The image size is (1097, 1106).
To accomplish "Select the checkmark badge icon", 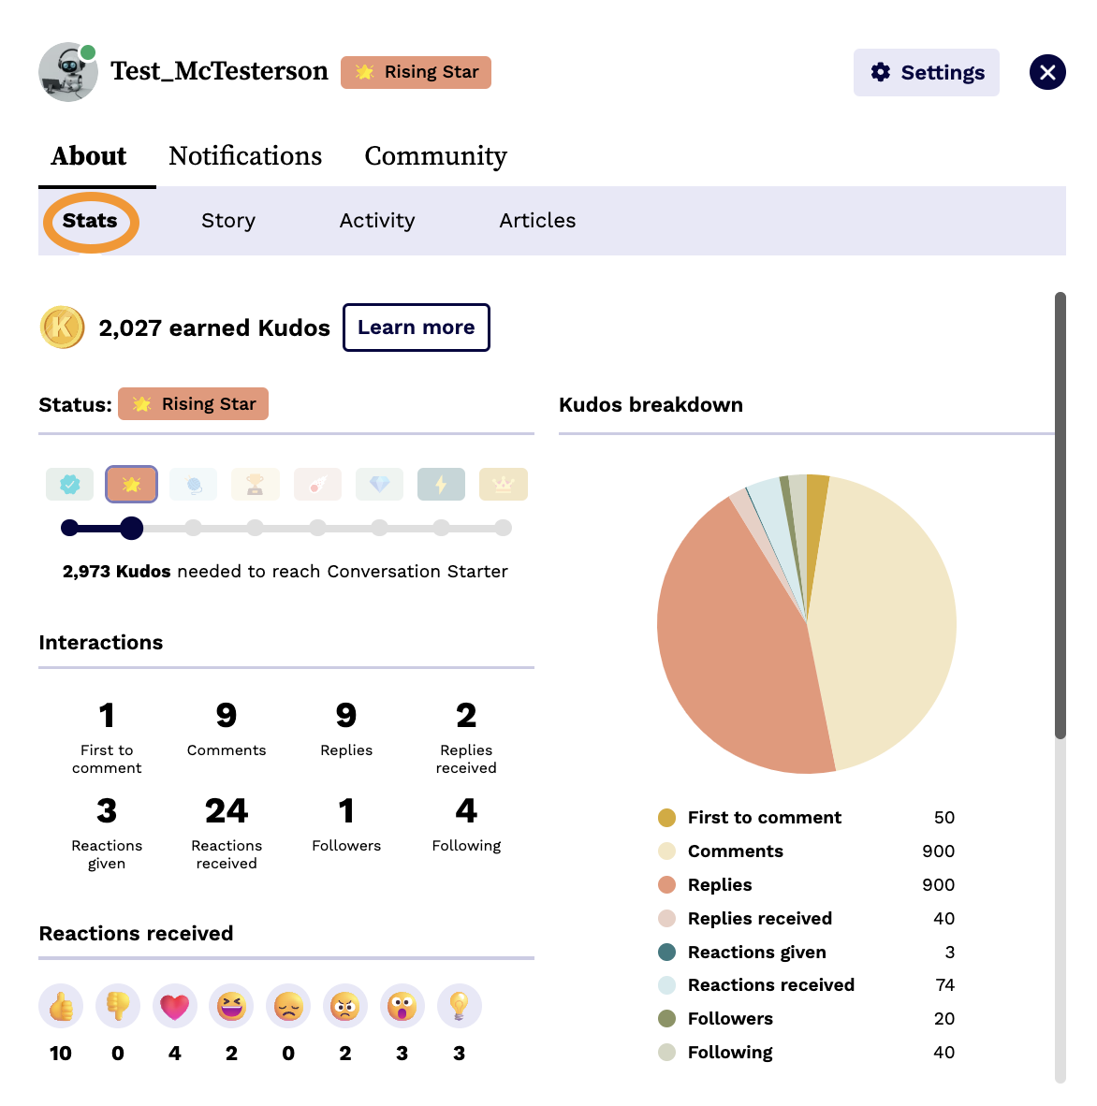I will coord(69,484).
